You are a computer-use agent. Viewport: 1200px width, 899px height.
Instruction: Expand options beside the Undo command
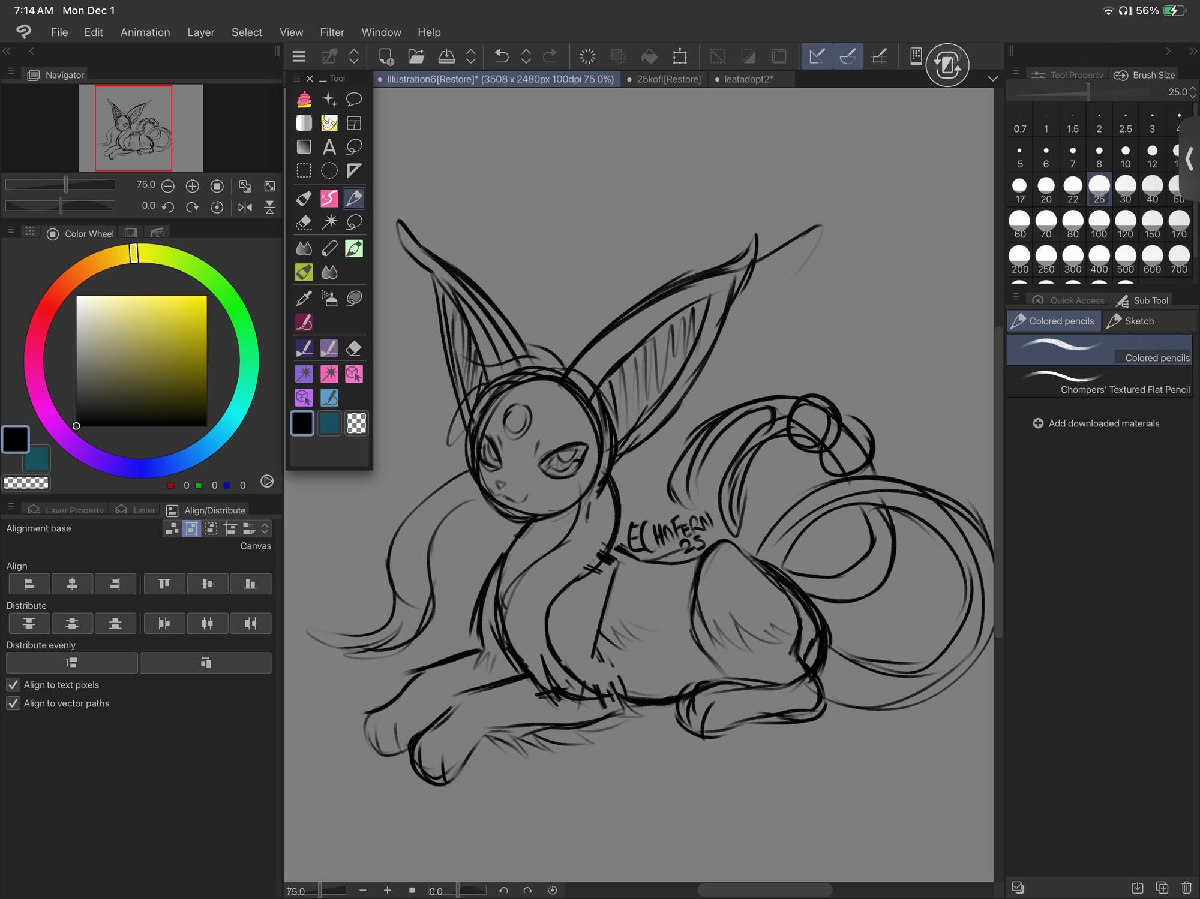tap(526, 56)
